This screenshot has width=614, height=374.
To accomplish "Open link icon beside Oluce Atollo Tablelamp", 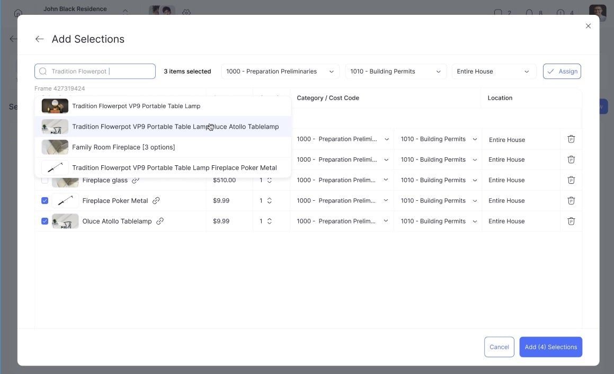I will pyautogui.click(x=160, y=221).
